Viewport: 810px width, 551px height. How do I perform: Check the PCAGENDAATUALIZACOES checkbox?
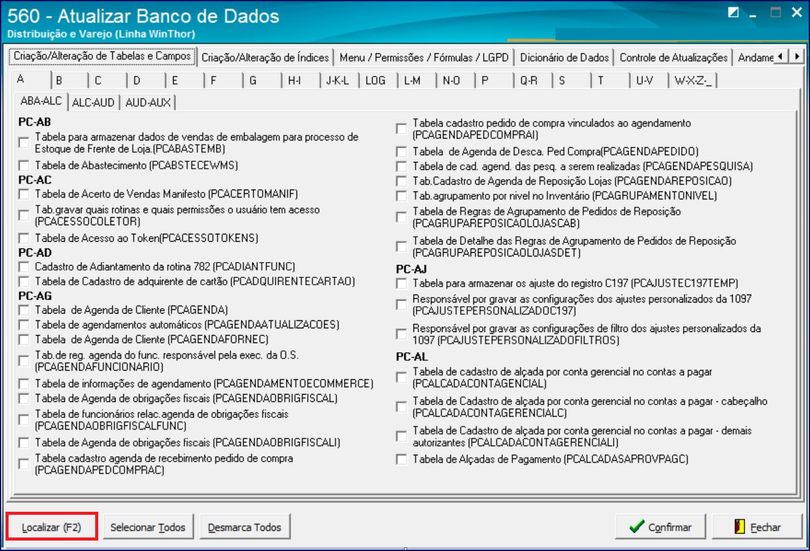click(24, 325)
